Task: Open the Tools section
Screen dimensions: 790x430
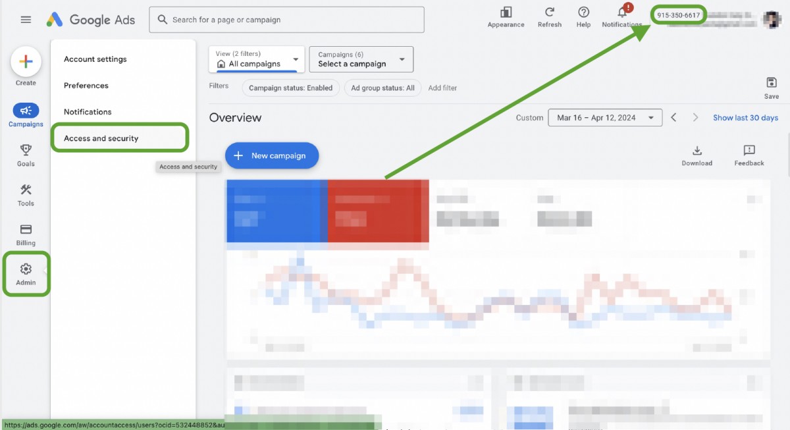Action: pos(26,194)
